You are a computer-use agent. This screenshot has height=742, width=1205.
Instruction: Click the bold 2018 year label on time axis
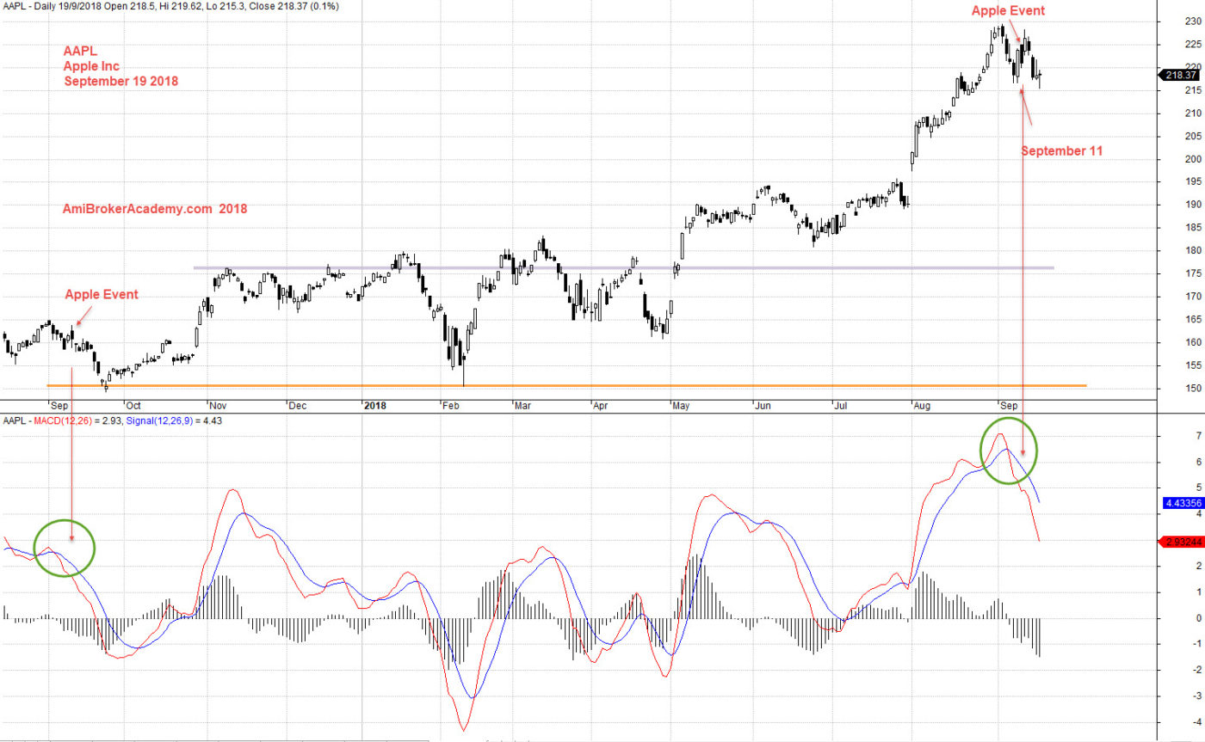[375, 405]
